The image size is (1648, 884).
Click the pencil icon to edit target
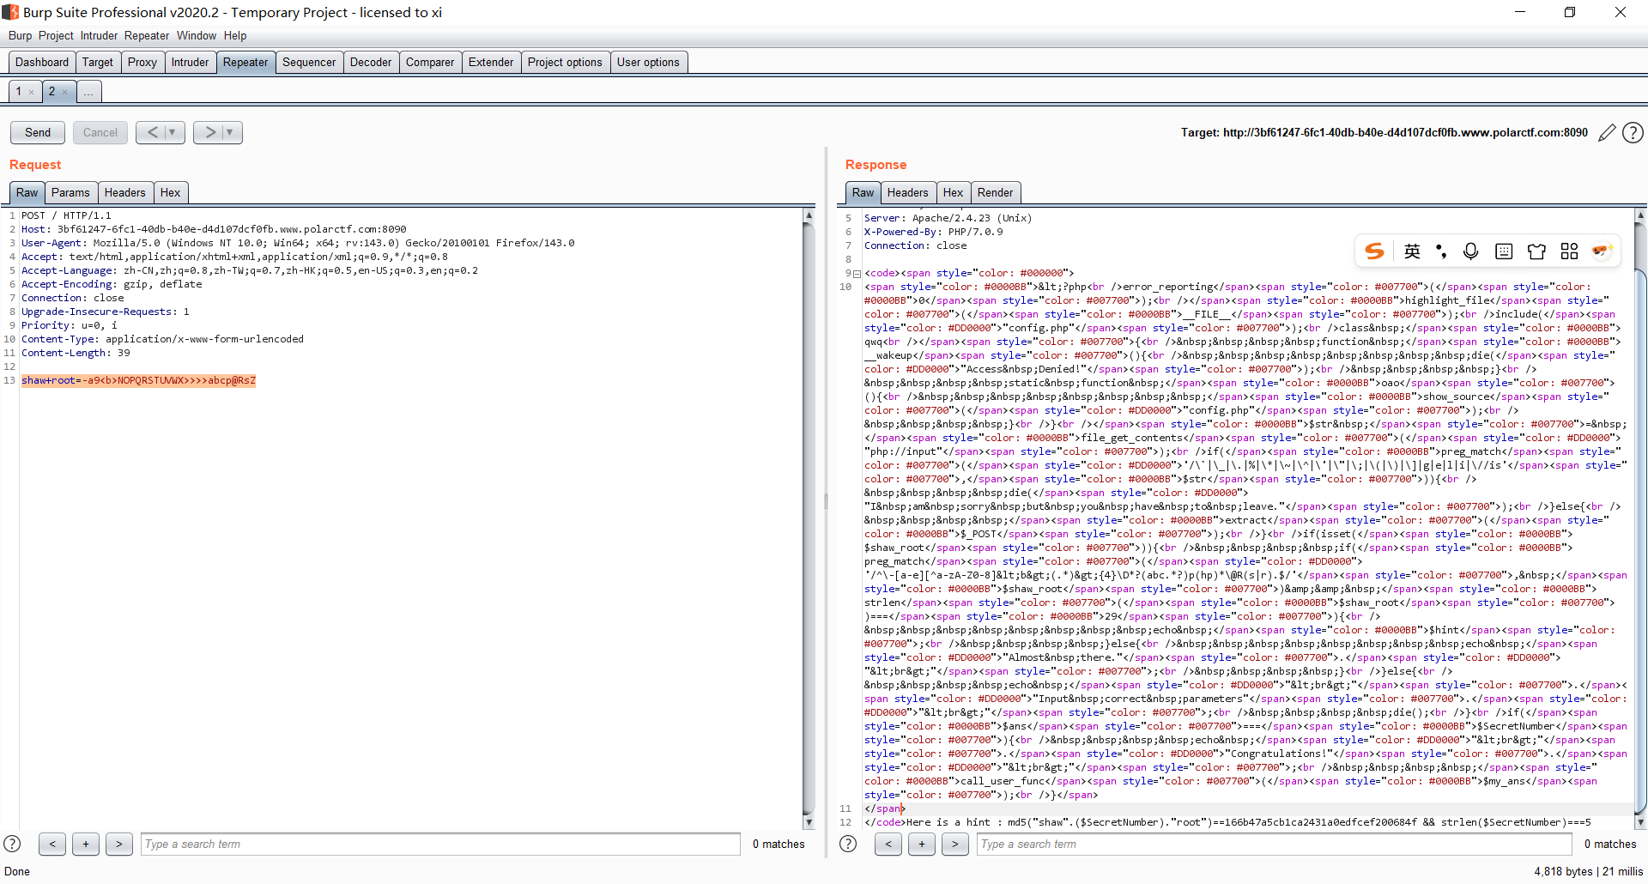[x=1607, y=133]
